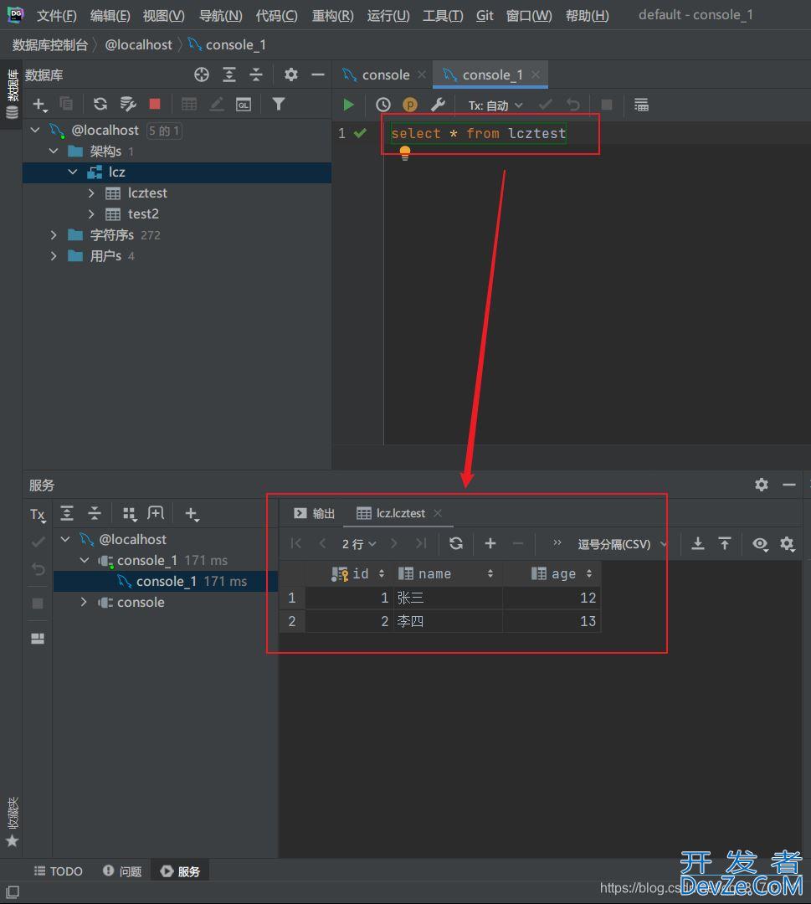Collapse the @localhost data source node
Screen dimensions: 811x904
click(35, 131)
